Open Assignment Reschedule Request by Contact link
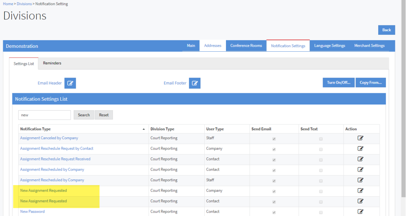The width and height of the screenshot is (406, 216). [57, 148]
